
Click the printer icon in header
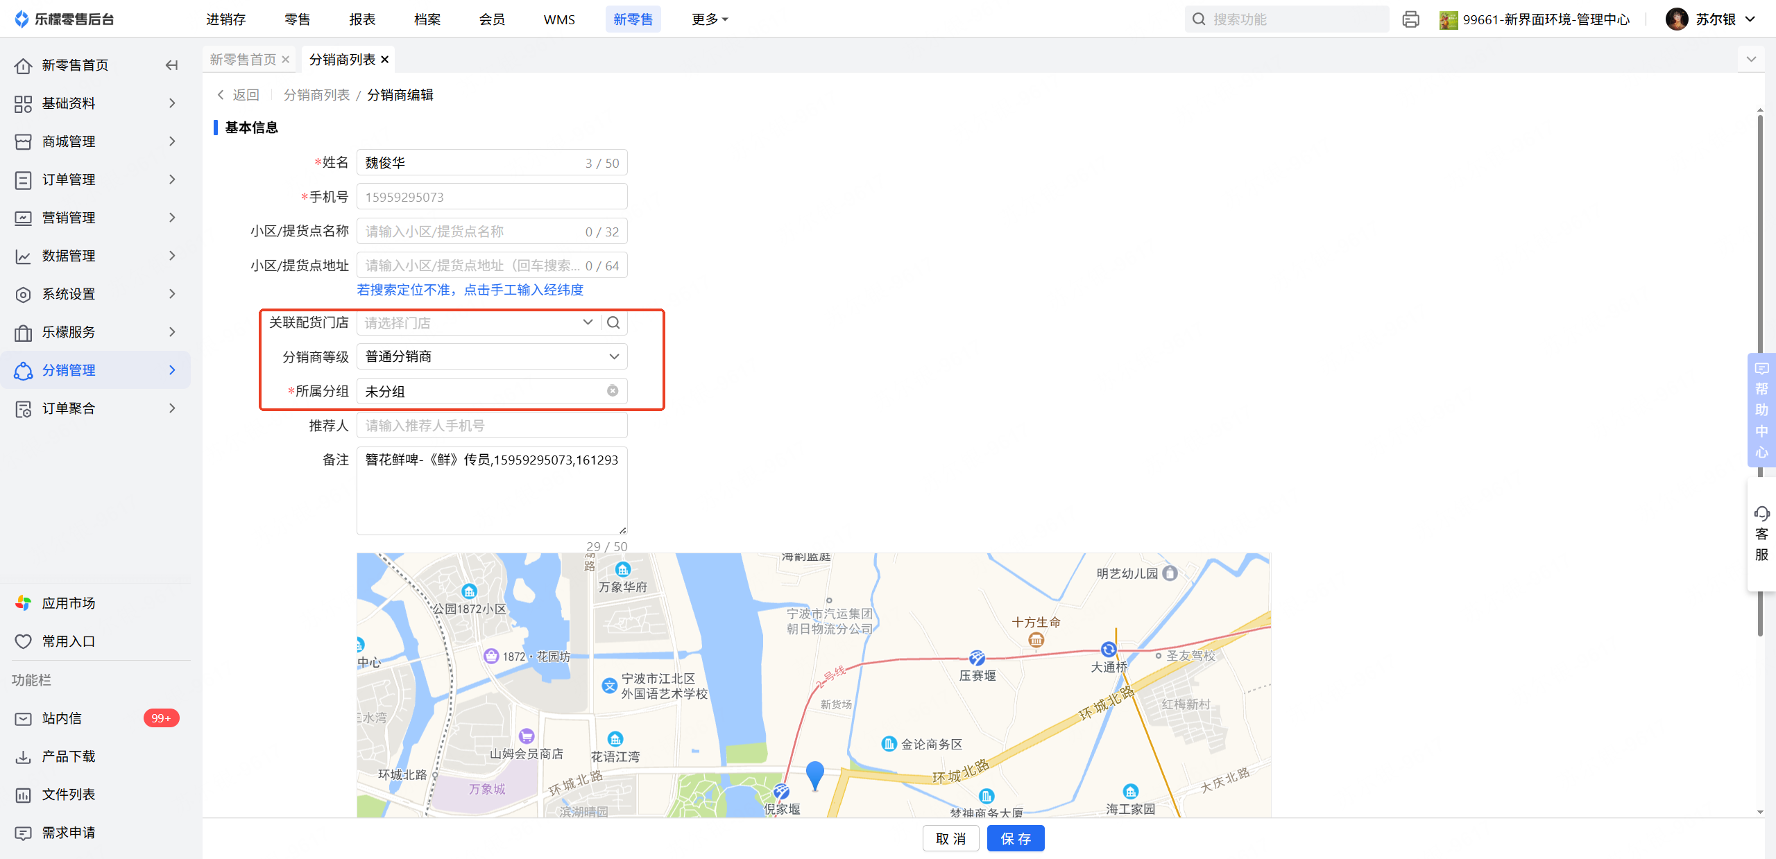(x=1410, y=19)
